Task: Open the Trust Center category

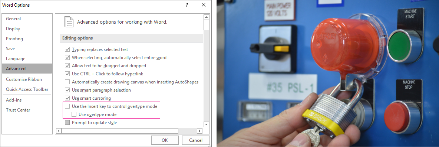Action: coord(27,110)
